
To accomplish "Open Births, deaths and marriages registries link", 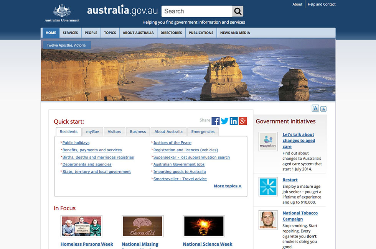I will [x=98, y=157].
